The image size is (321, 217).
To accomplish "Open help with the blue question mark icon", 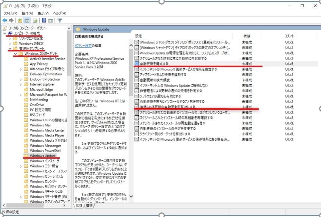I will pyautogui.click(x=44, y=20).
